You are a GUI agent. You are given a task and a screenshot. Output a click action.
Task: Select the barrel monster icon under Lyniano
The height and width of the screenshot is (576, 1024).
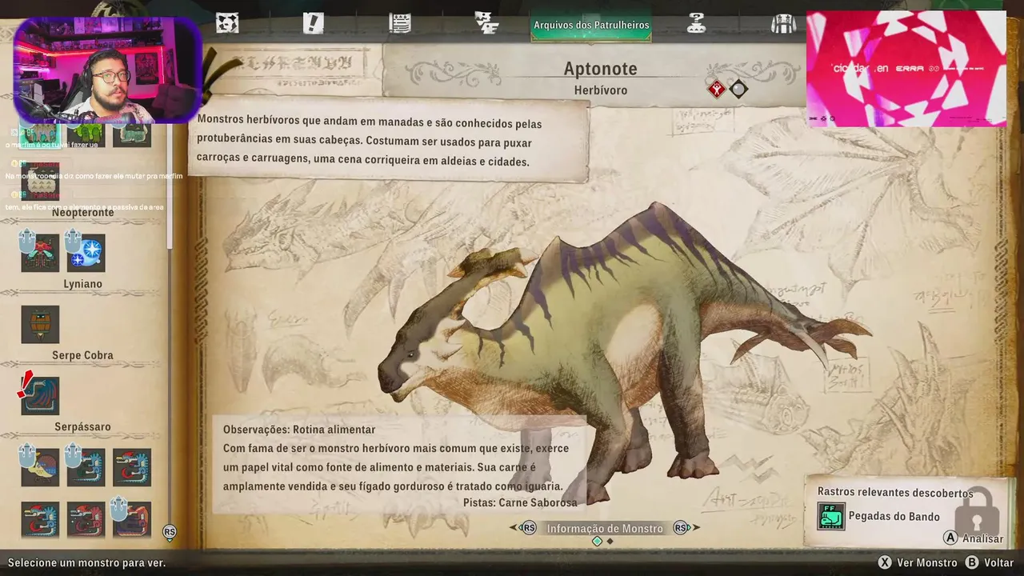pyautogui.click(x=40, y=324)
